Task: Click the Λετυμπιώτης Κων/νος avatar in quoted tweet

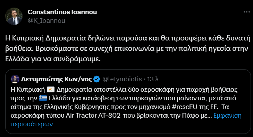Action: (x=15, y=79)
